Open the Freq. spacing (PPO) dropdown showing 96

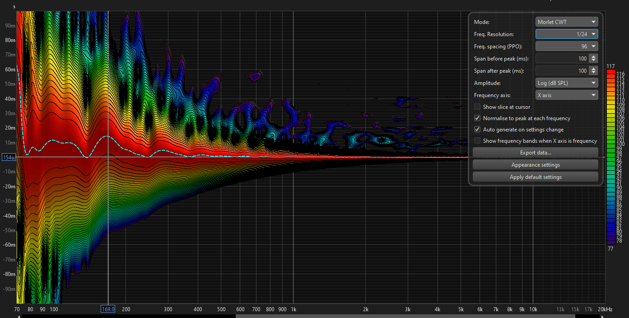567,46
